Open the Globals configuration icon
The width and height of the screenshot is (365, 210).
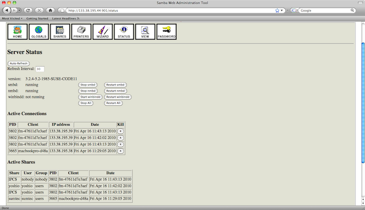click(38, 32)
